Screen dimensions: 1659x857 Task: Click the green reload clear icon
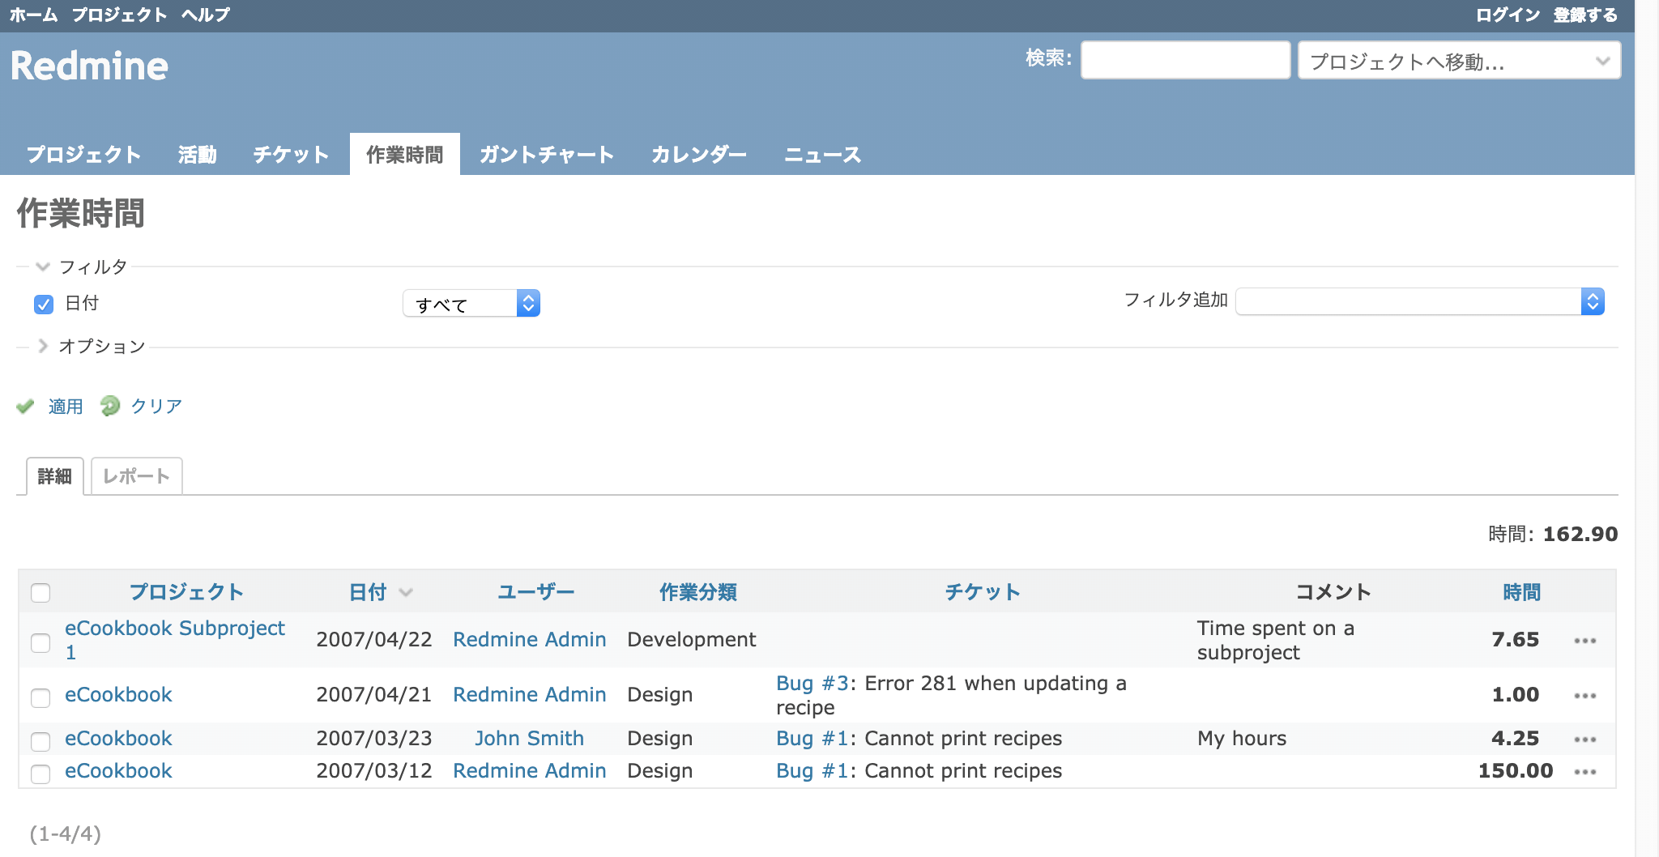click(109, 406)
